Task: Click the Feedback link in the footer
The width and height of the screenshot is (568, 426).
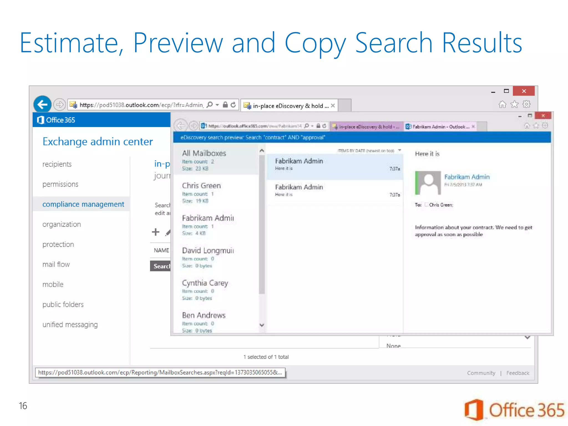Action: (518, 373)
